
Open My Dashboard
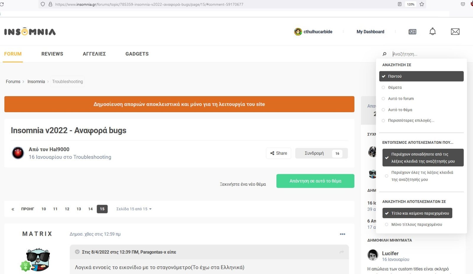coord(370,32)
